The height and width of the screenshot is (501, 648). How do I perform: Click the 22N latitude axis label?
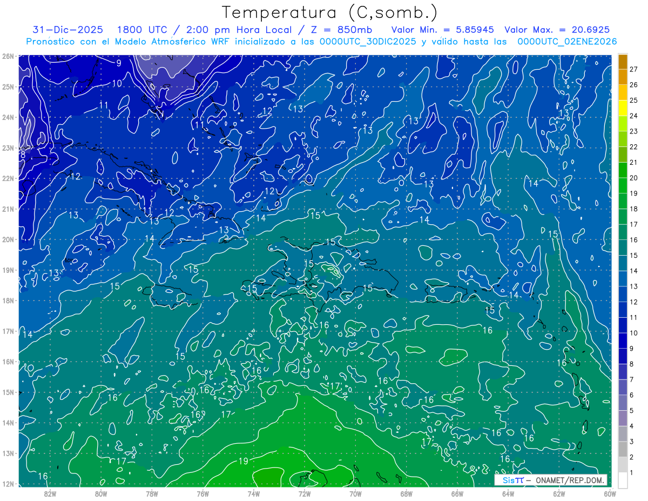8,178
